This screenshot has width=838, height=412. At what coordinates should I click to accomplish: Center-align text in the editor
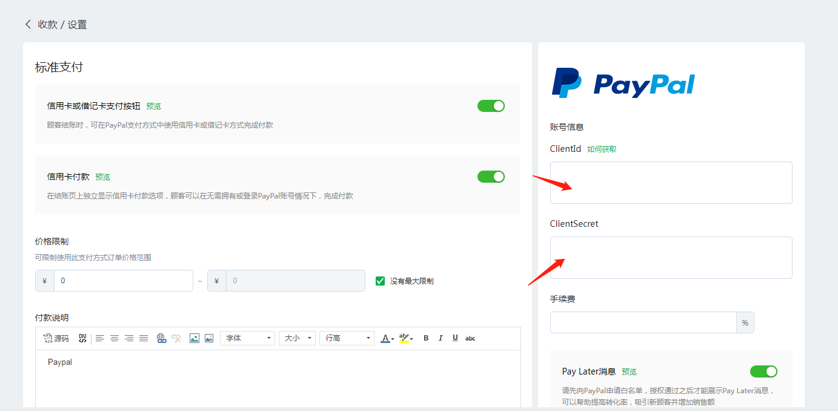point(115,338)
